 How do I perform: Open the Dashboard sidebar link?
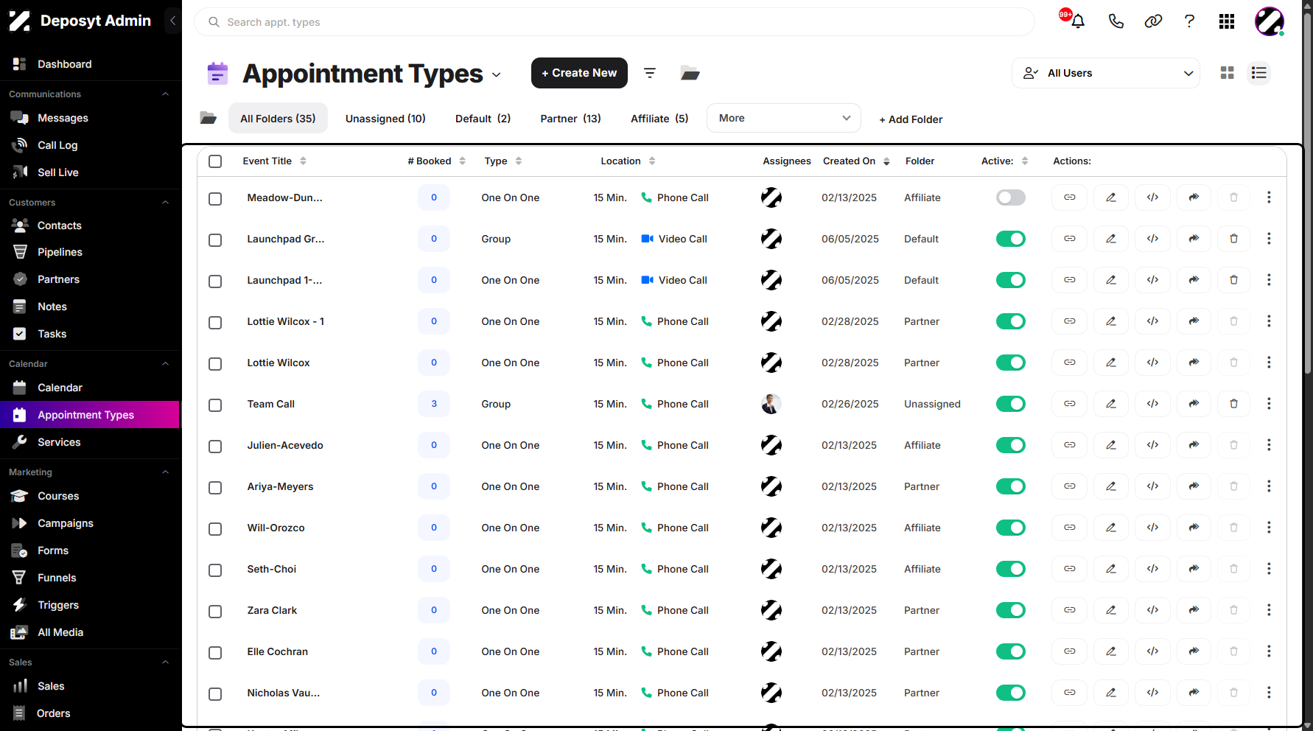[65, 64]
